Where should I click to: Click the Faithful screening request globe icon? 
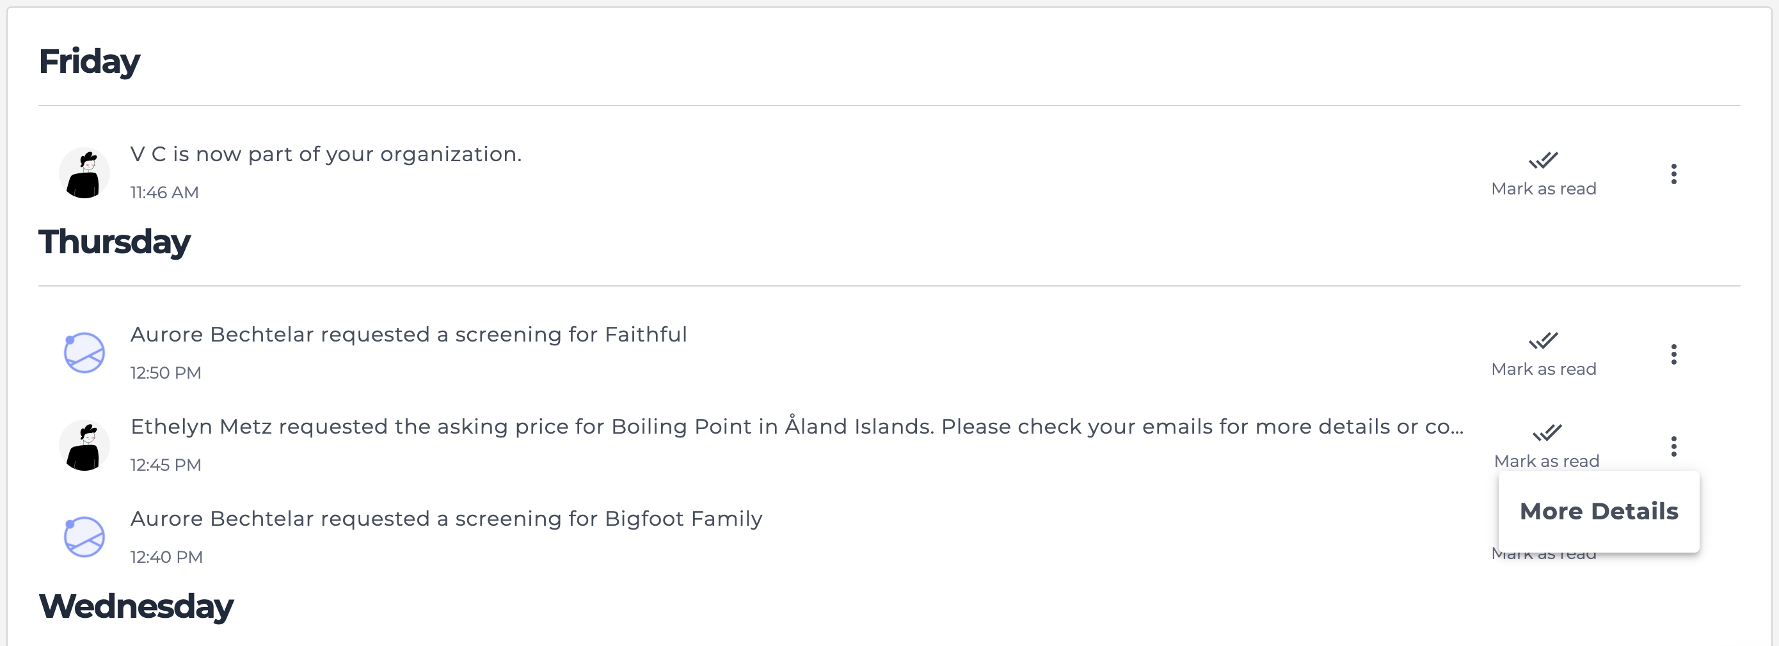pos(84,353)
